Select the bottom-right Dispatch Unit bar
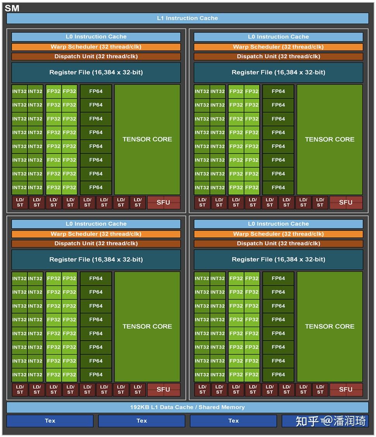Image resolution: width=376 pixels, height=437 pixels. (278, 244)
